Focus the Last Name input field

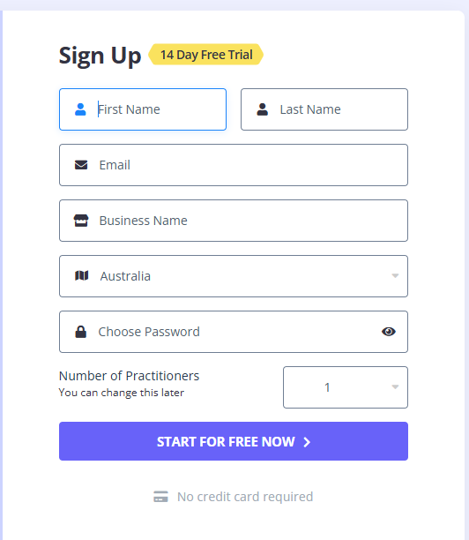pyautogui.click(x=324, y=109)
